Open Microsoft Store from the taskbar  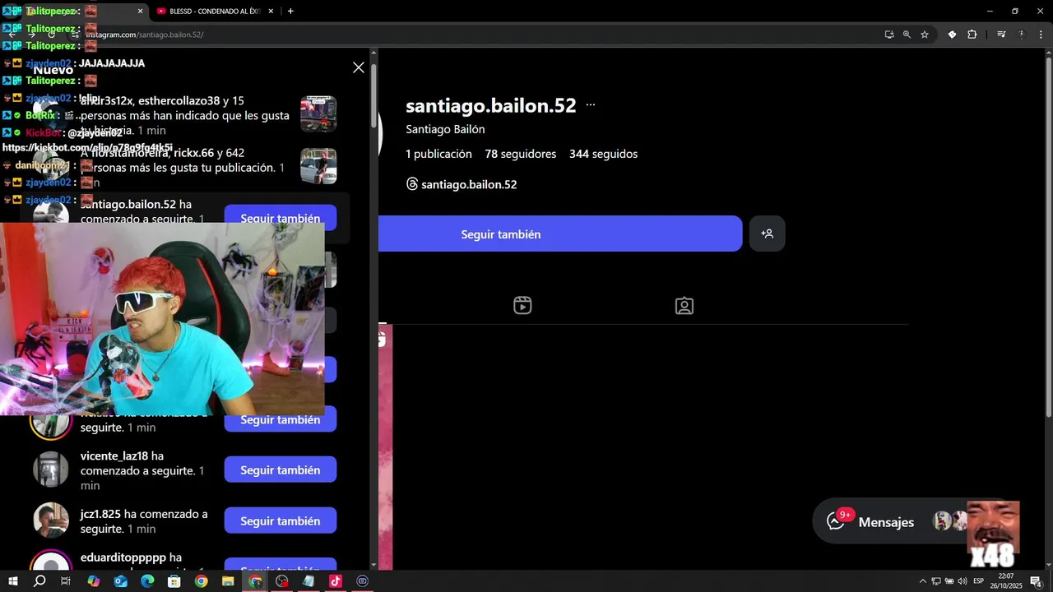(174, 581)
